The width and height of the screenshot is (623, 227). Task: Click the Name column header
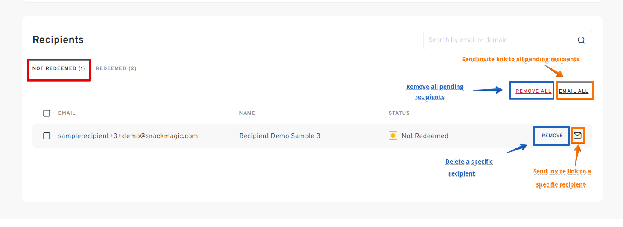pyautogui.click(x=247, y=113)
